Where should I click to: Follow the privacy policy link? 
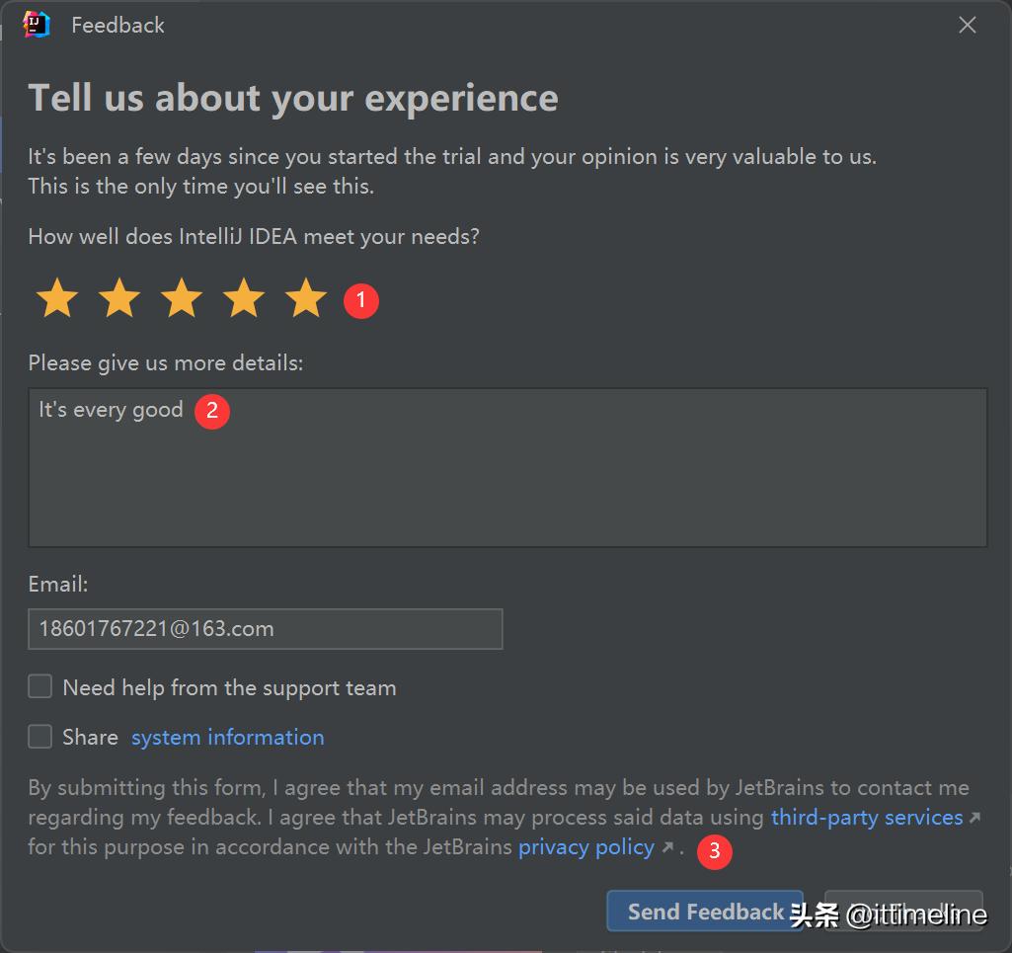[586, 847]
